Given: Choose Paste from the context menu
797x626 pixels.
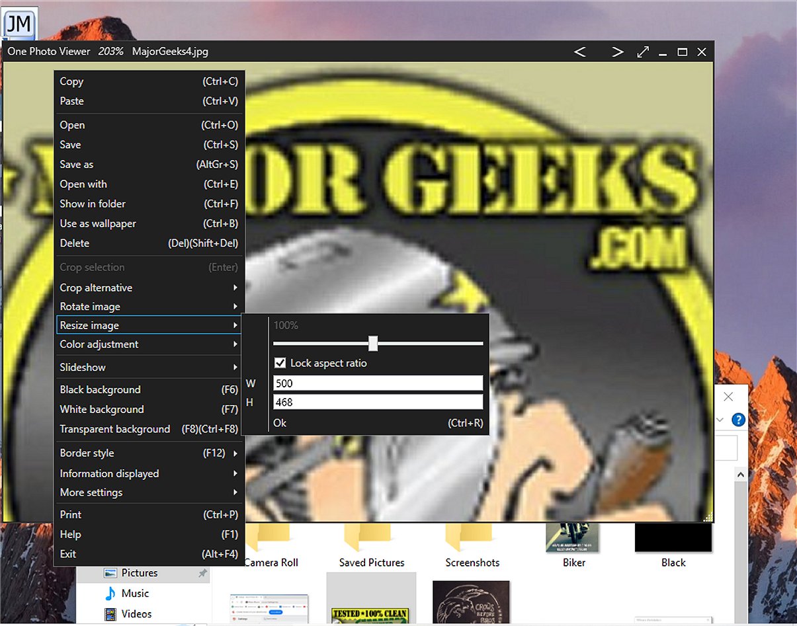Looking at the screenshot, I should (x=149, y=101).
